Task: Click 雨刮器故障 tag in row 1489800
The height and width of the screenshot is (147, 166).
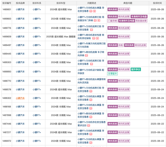Action: click(141, 21)
